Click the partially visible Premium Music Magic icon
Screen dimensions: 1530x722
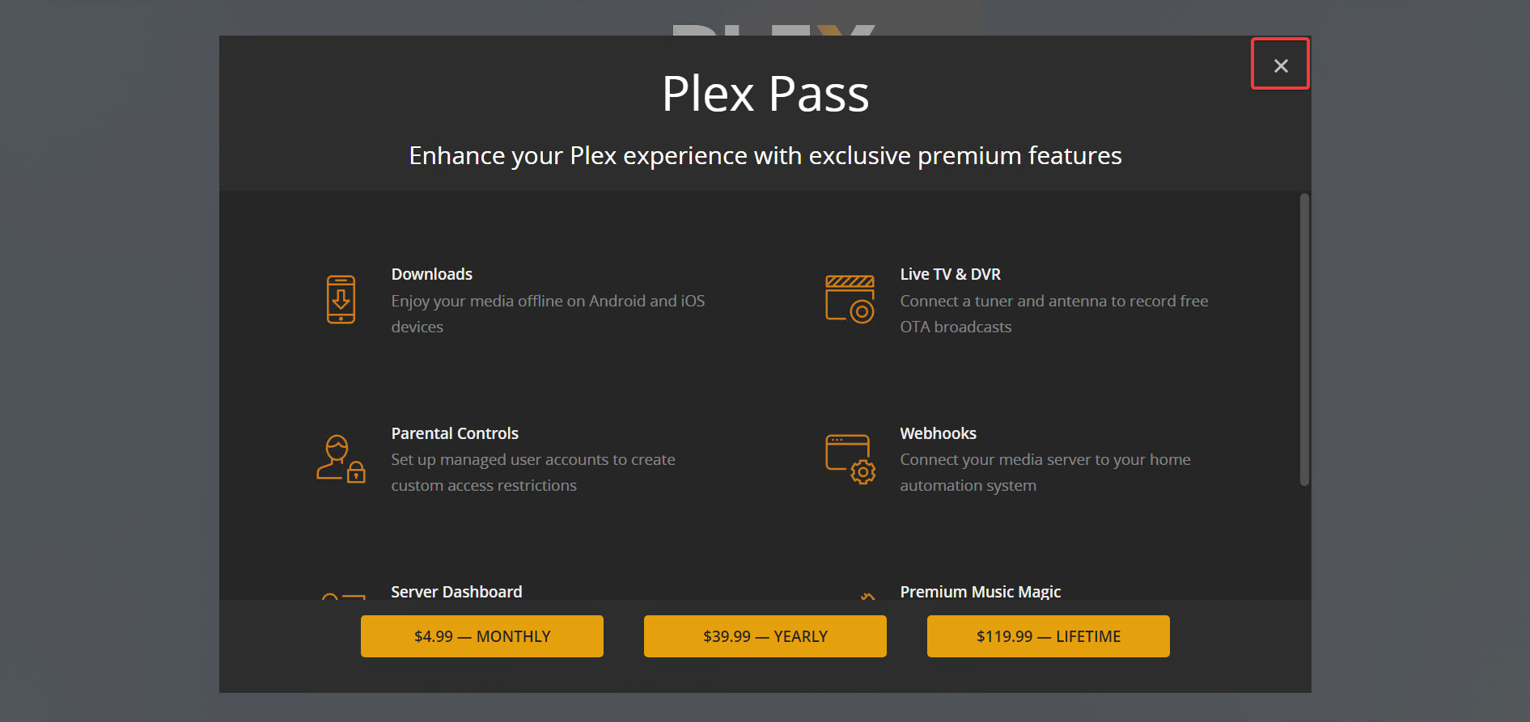tap(867, 597)
